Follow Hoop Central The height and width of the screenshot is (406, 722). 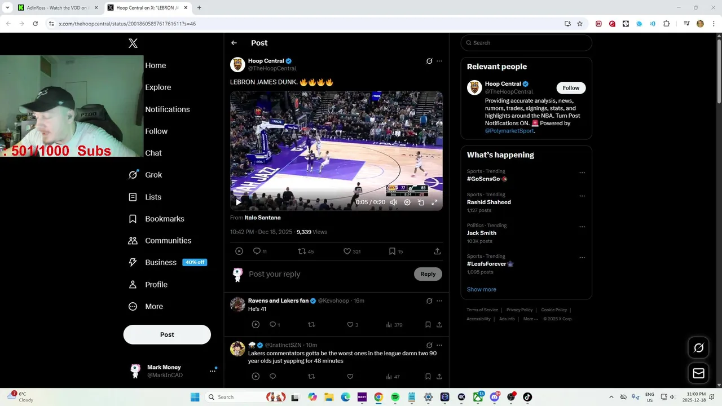point(571,88)
